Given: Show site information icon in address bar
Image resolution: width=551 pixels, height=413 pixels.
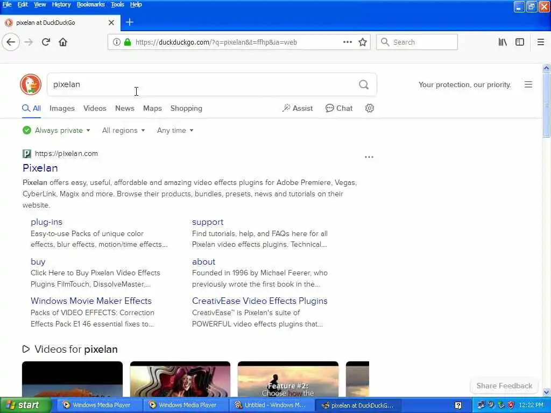Looking at the screenshot, I should (117, 42).
